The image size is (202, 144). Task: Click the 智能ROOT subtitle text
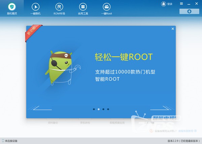(x=107, y=79)
